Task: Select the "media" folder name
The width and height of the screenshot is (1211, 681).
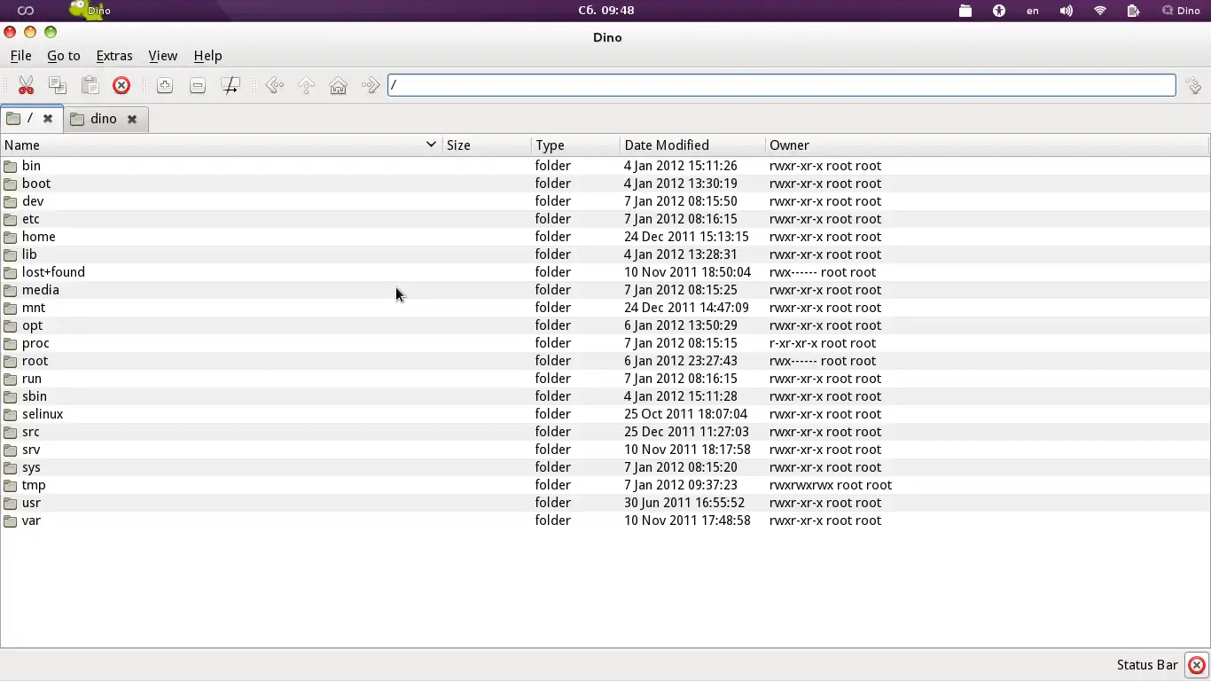Action: [x=41, y=290]
